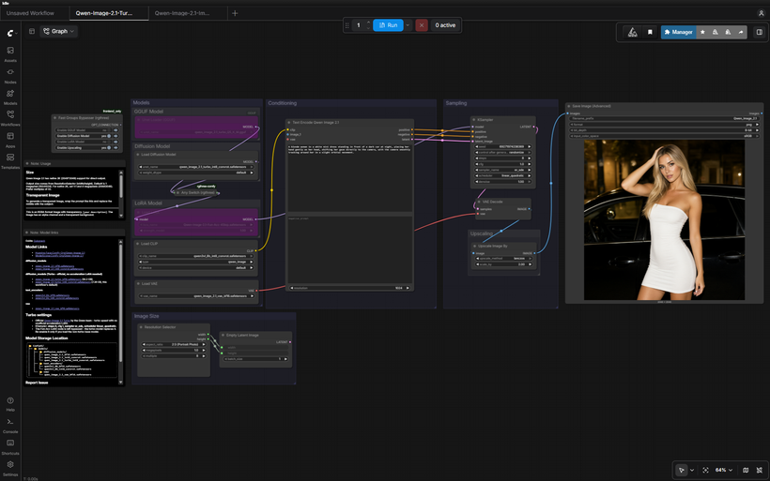Collapse the Load VAE node dot

(138, 283)
